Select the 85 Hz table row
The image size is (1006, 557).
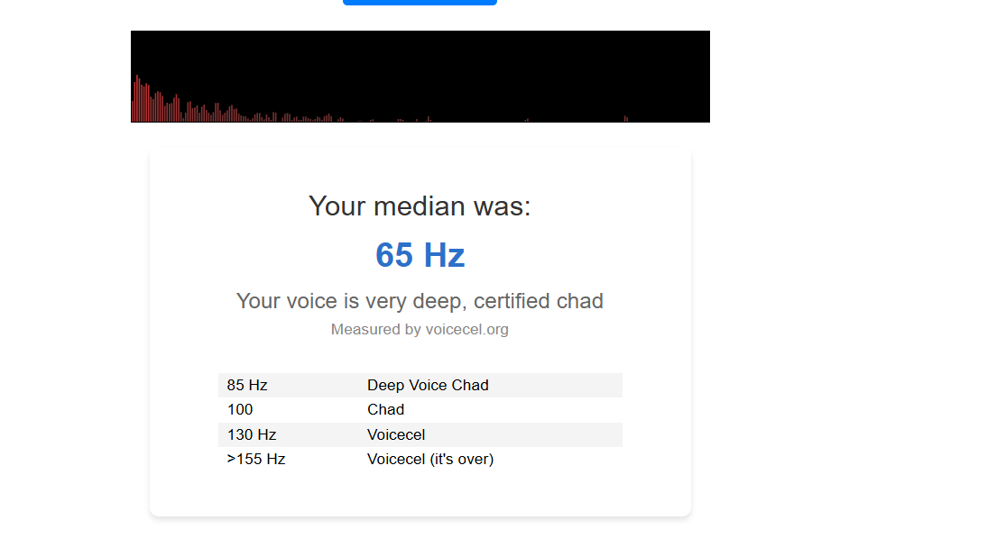pos(420,385)
